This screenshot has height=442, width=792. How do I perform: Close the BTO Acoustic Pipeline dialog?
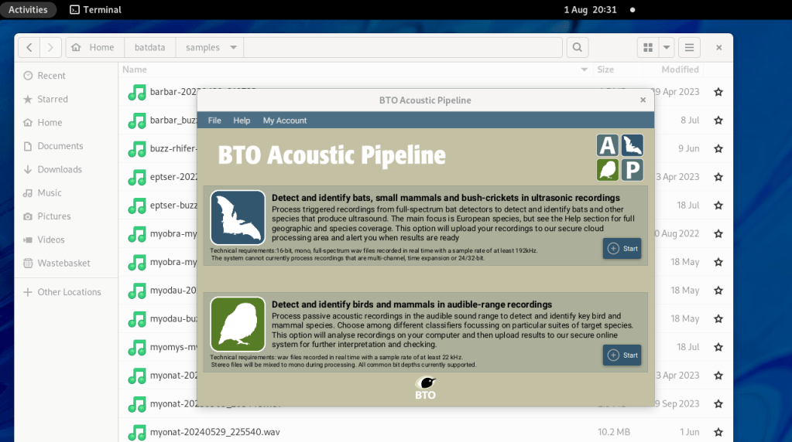coord(643,100)
